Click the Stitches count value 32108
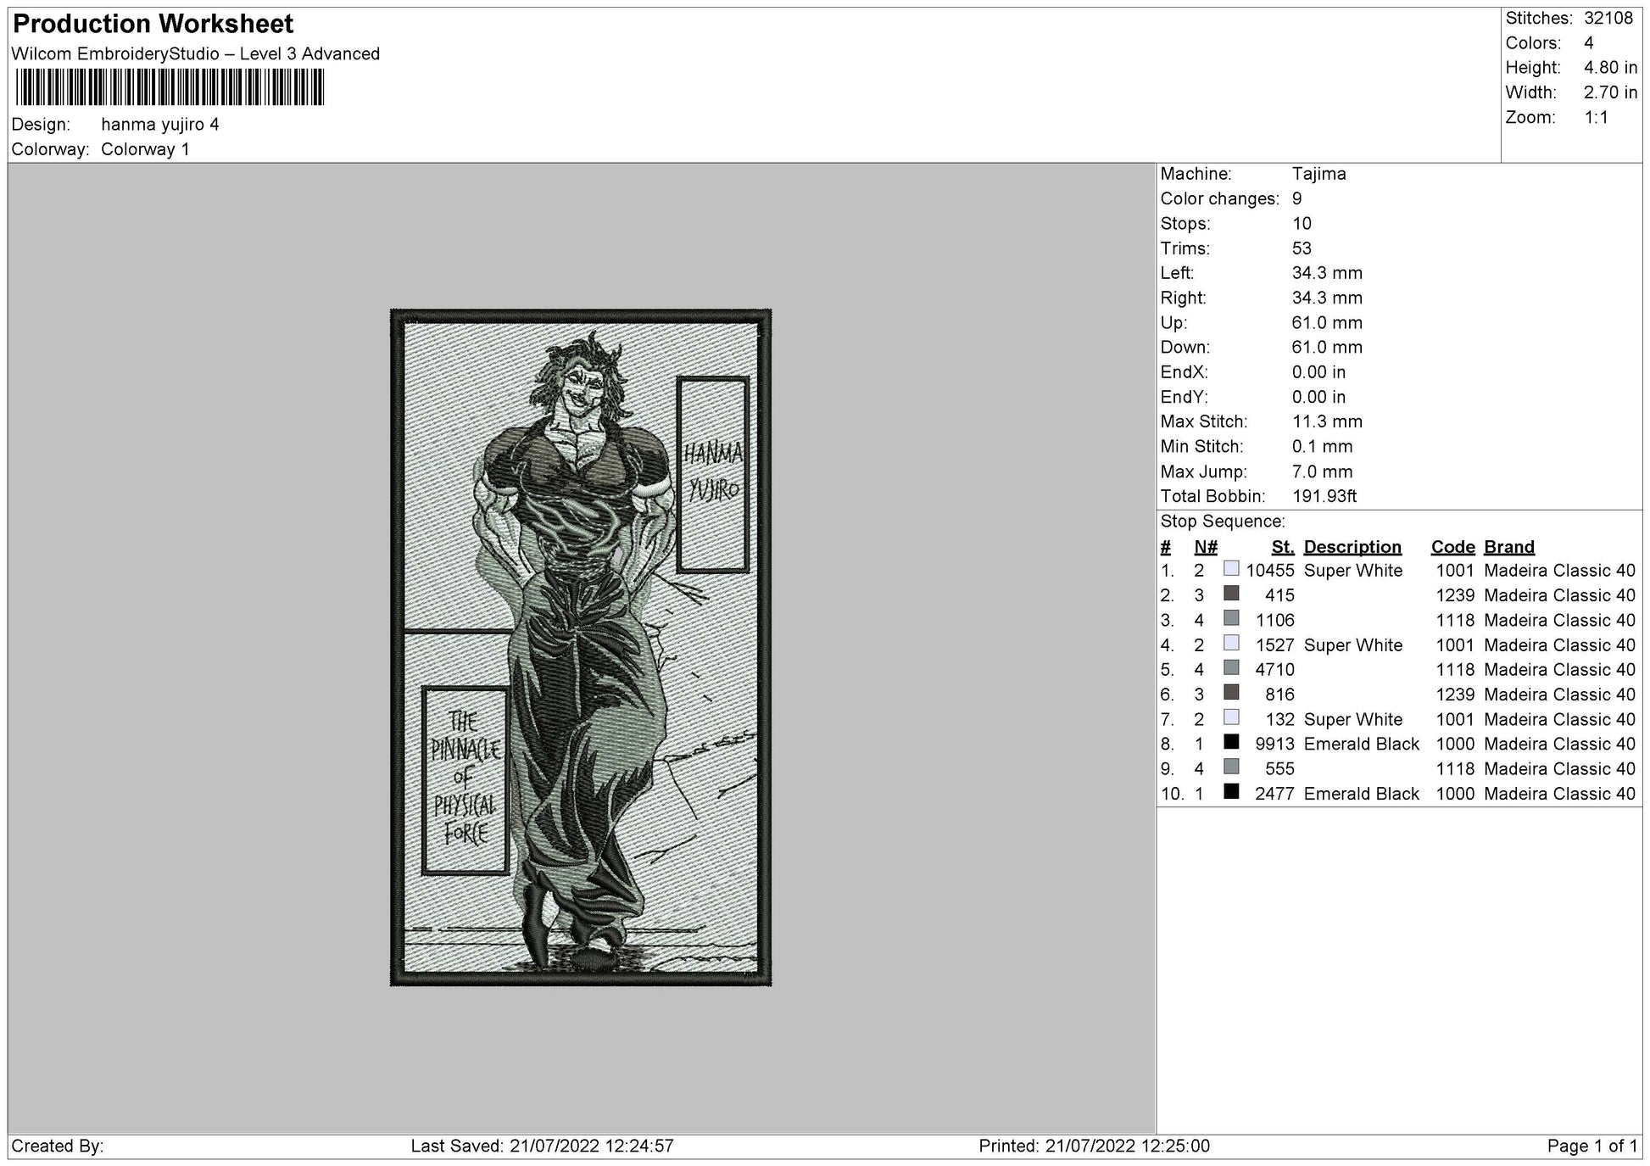The image size is (1650, 1166). coord(1608,18)
